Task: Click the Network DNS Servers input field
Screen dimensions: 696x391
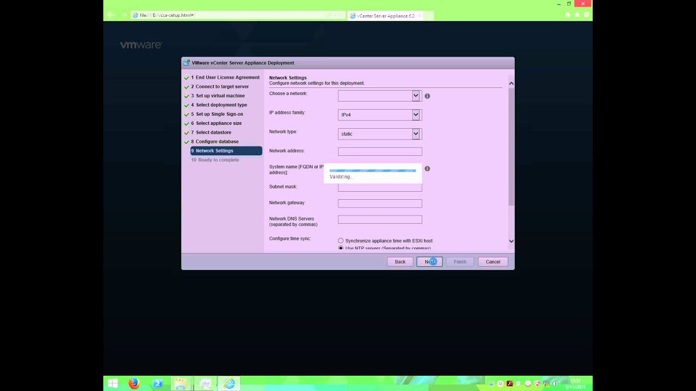Action: click(380, 219)
